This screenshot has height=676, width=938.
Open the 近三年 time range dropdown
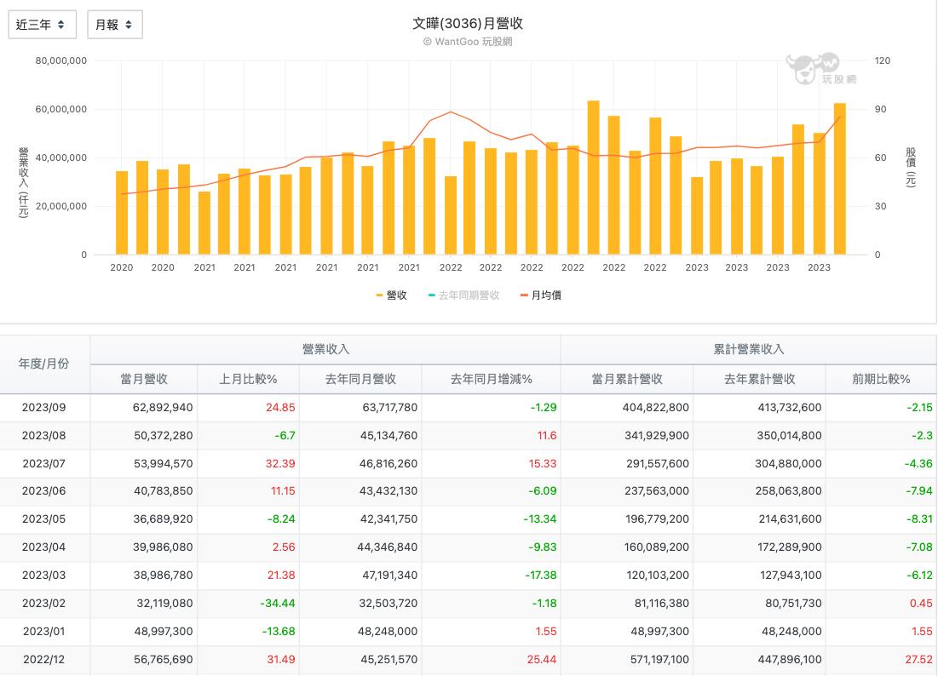point(42,25)
